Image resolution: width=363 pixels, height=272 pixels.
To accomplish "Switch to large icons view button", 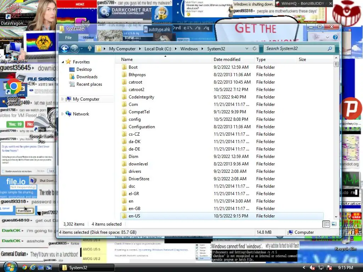I will [334, 224].
